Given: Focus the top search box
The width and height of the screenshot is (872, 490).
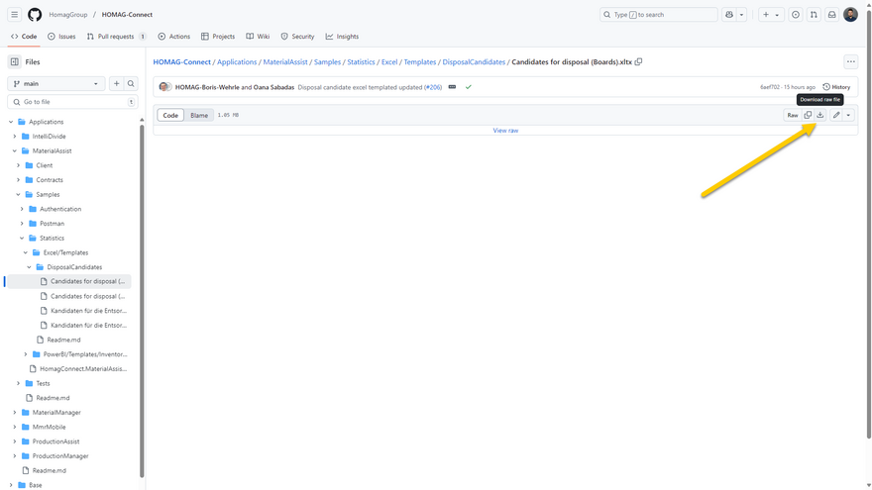Looking at the screenshot, I should pyautogui.click(x=658, y=15).
